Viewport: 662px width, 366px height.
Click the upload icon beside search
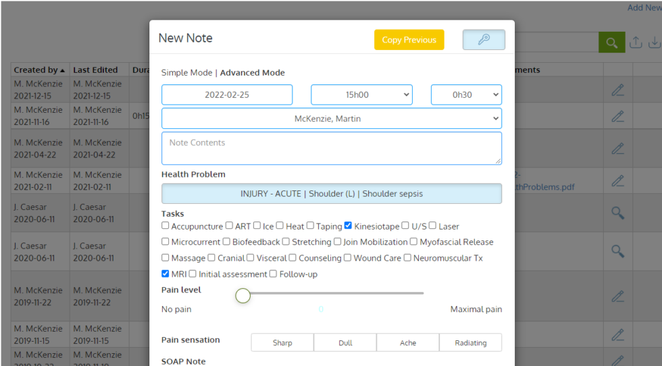[x=636, y=43]
